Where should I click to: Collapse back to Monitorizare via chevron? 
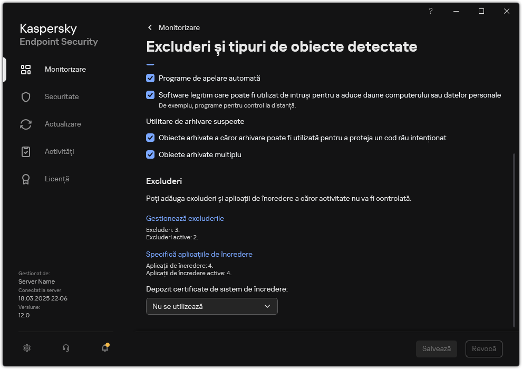[x=149, y=27]
